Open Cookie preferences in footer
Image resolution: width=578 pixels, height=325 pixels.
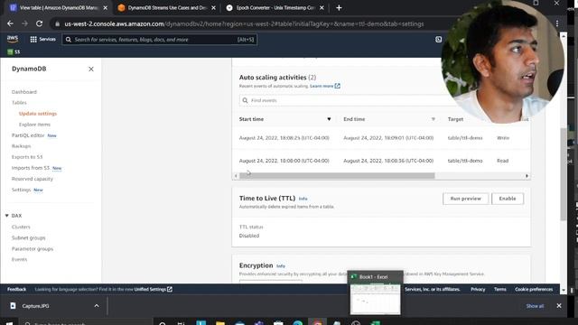pyautogui.click(x=534, y=289)
